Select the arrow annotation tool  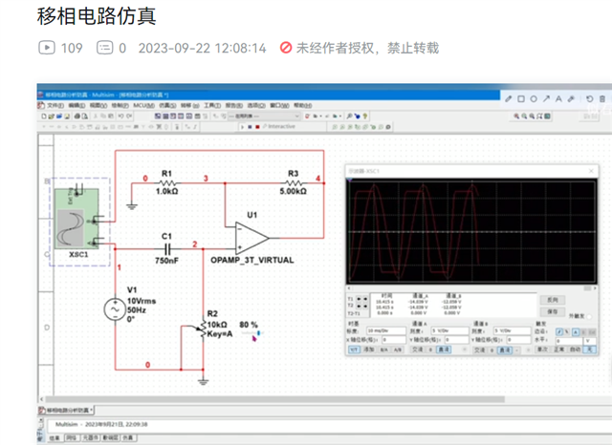click(546, 99)
